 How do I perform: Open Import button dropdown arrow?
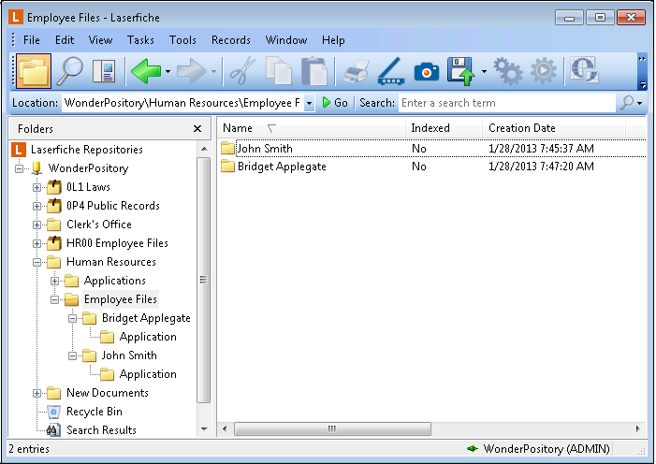(x=484, y=71)
